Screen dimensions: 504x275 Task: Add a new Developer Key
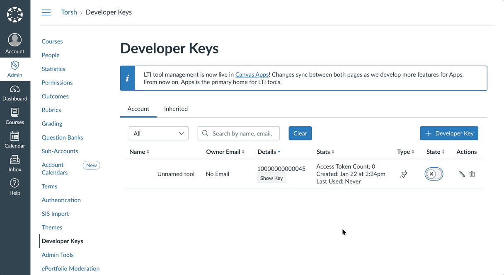point(449,133)
